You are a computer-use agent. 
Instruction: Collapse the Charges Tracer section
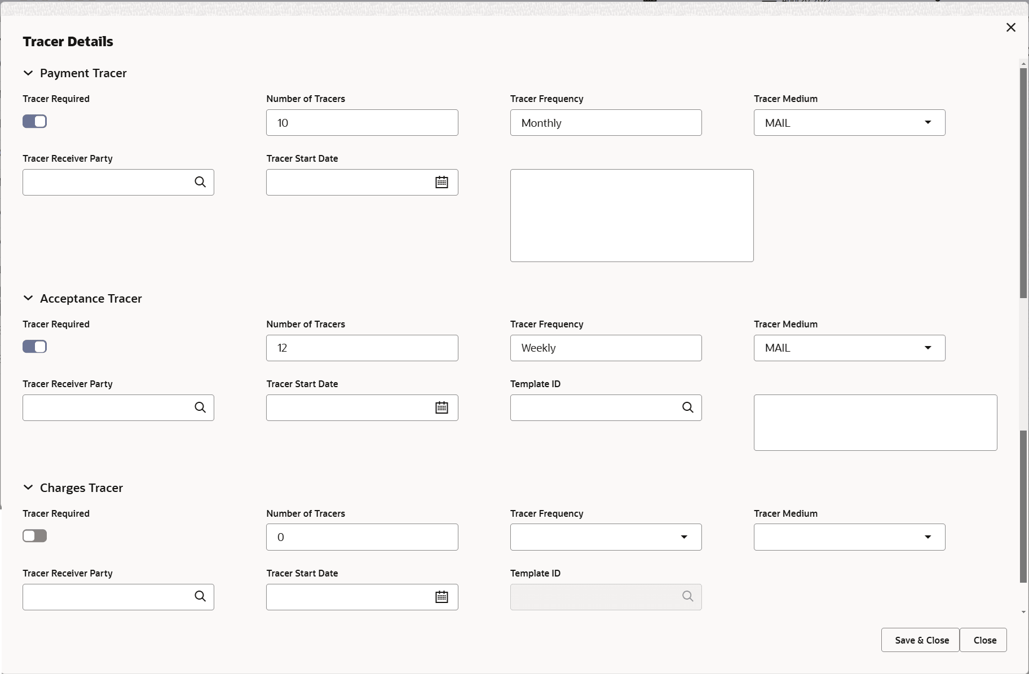28,488
